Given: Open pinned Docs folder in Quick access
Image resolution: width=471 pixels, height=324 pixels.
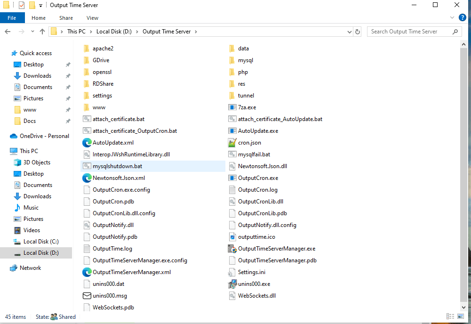Looking at the screenshot, I should pyautogui.click(x=30, y=121).
